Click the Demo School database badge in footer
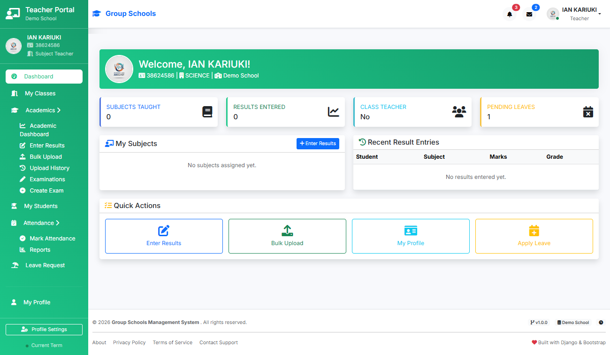610x355 pixels. 573,323
